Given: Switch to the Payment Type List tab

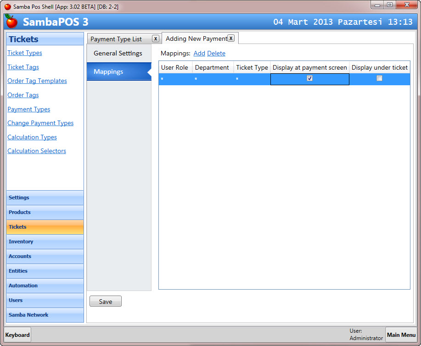Looking at the screenshot, I should (x=116, y=39).
